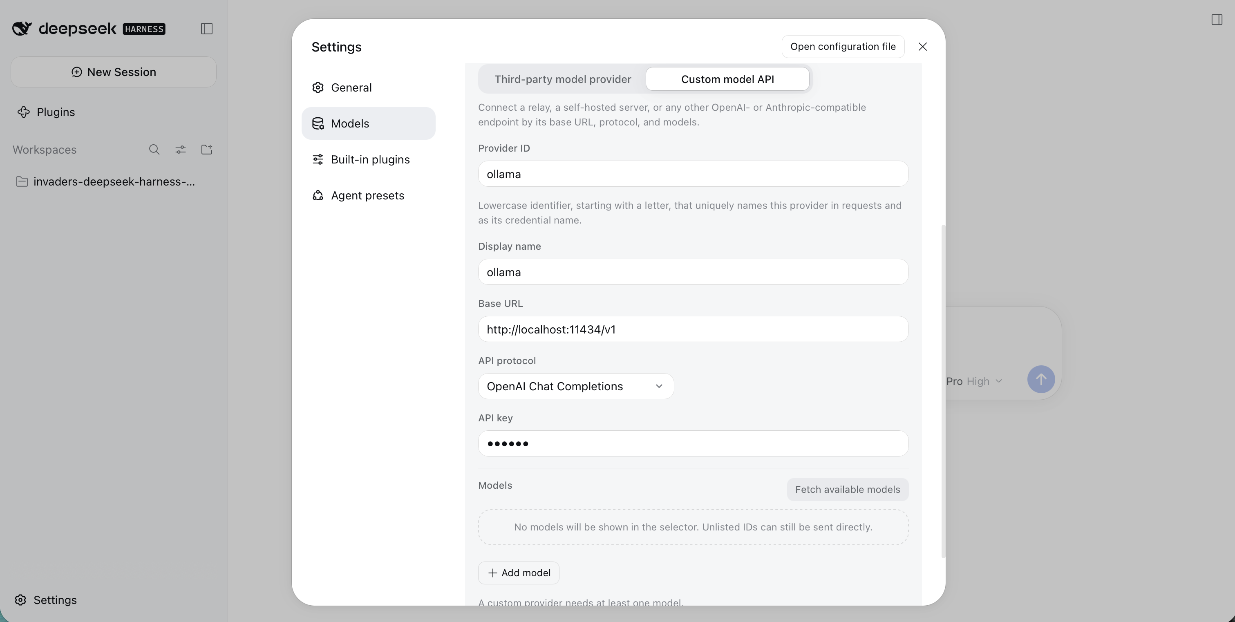Add a new workspace folder icon

tap(207, 150)
